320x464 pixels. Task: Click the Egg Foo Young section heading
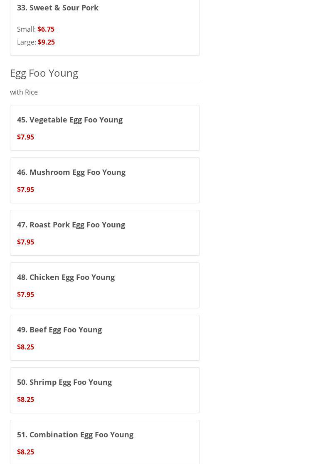(44, 73)
